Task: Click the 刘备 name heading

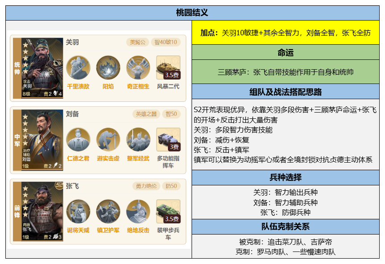Action: [x=72, y=114]
